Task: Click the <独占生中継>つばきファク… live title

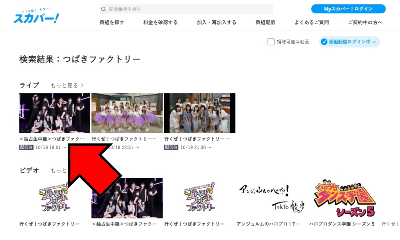Action: pyautogui.click(x=52, y=139)
